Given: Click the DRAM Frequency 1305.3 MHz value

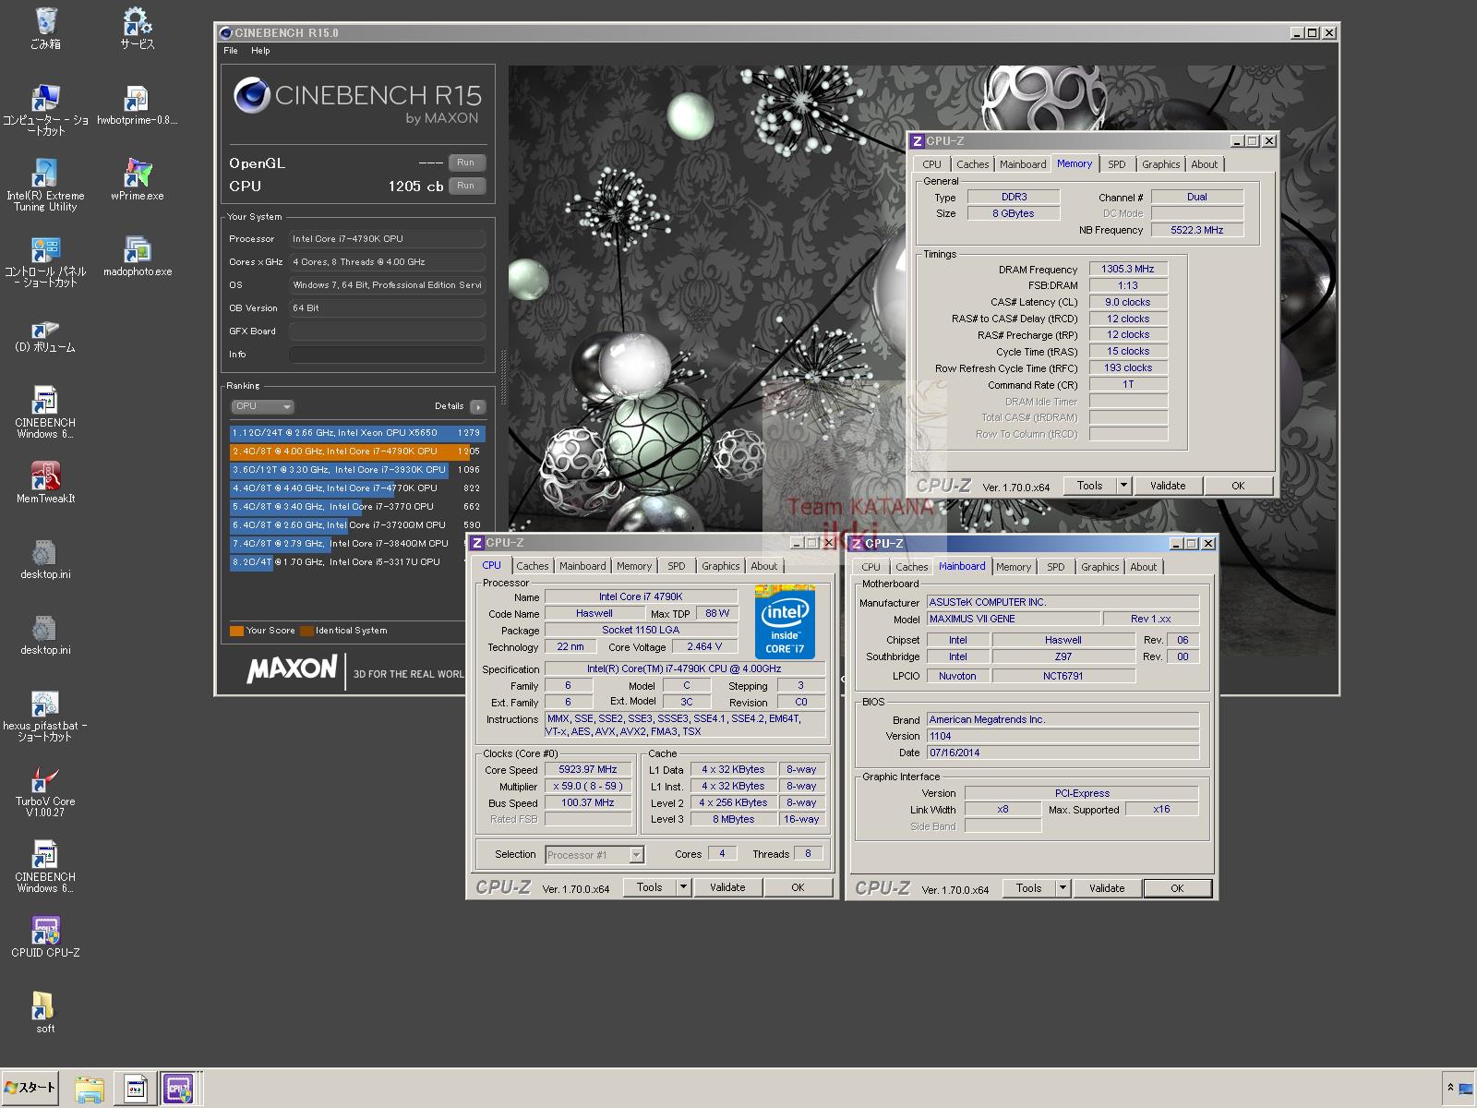Looking at the screenshot, I should [1128, 269].
